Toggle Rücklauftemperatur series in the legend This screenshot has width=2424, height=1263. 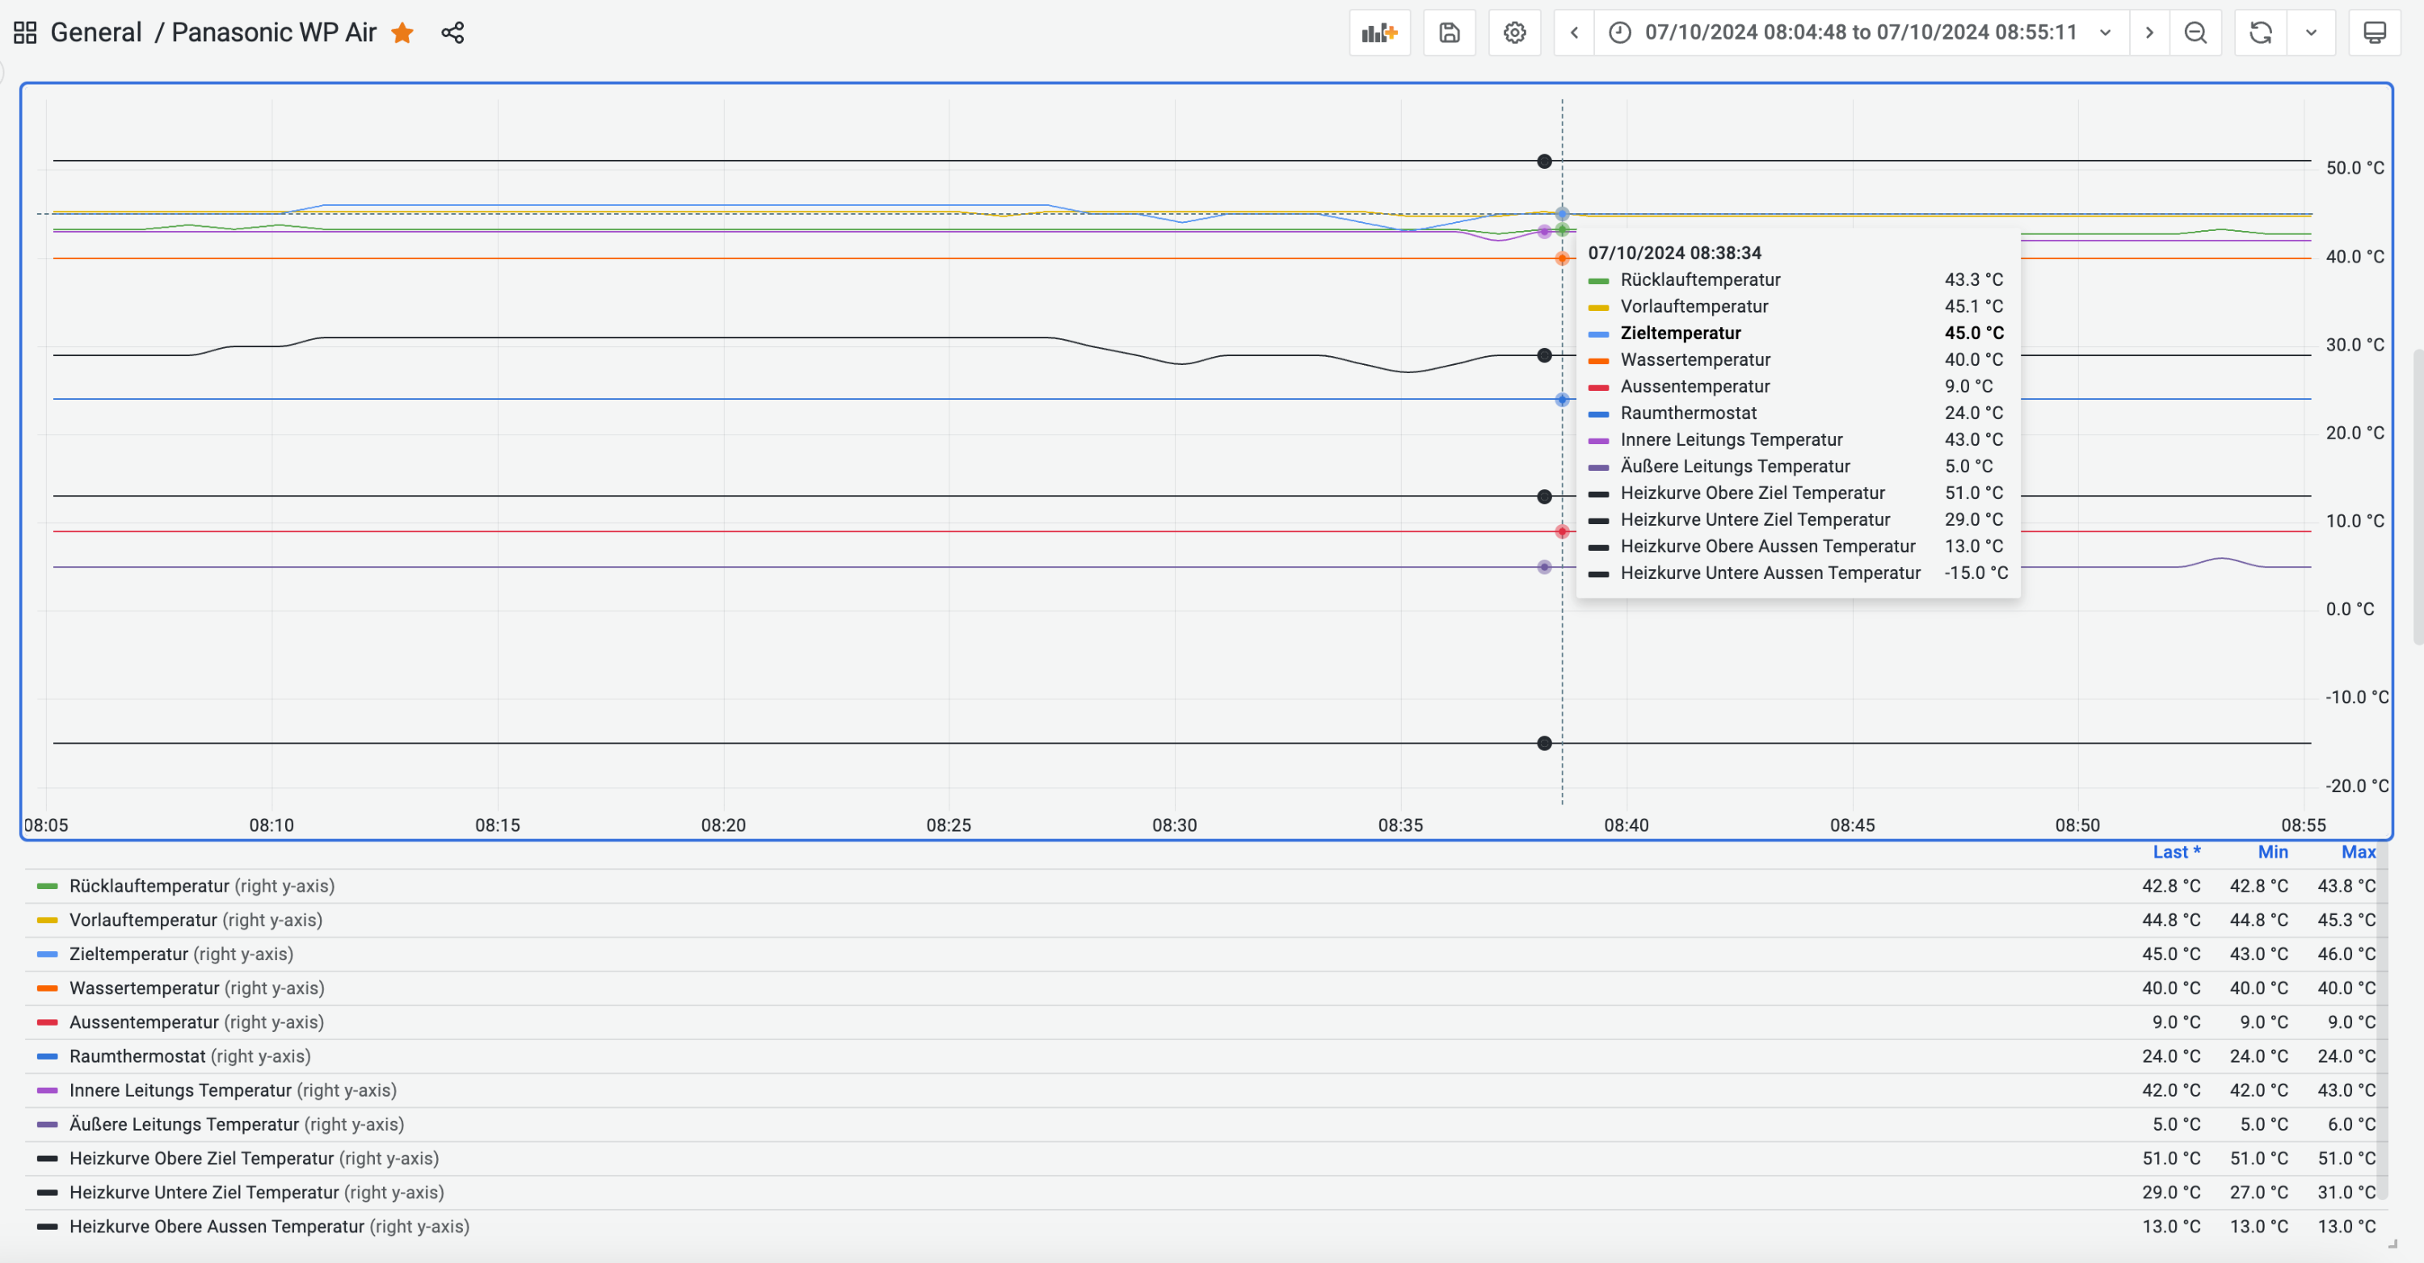click(x=149, y=886)
